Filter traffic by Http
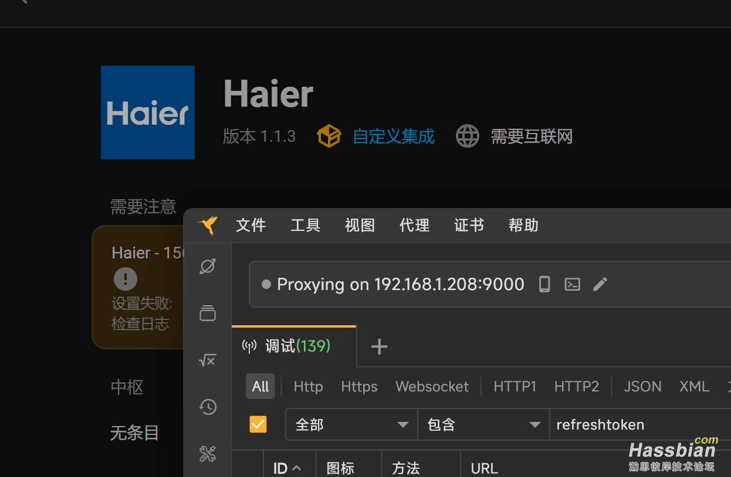Viewport: 731px width, 477px height. pos(308,387)
